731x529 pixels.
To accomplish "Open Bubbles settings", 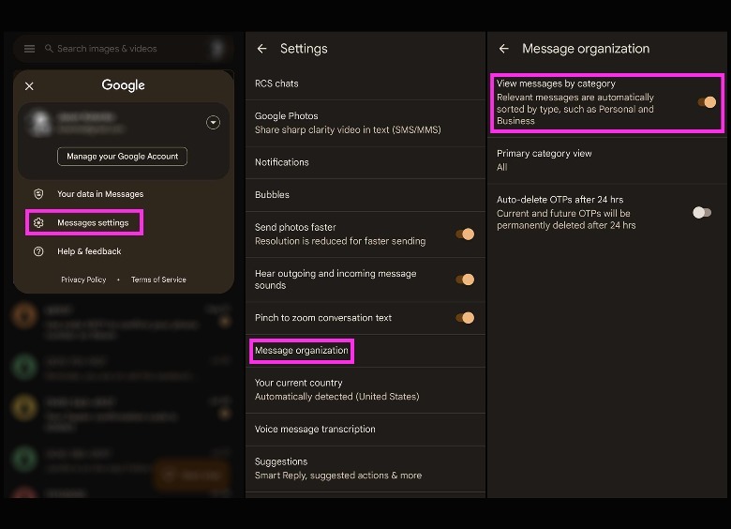I will (x=365, y=194).
